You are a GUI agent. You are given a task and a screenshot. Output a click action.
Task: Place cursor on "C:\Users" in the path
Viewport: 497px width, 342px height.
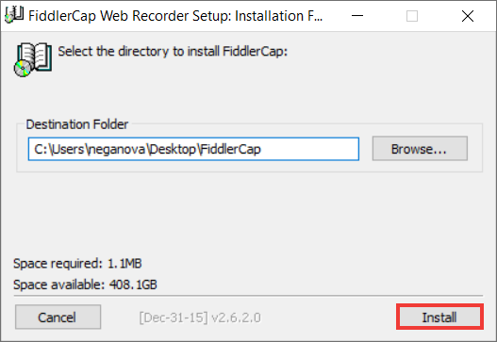click(x=59, y=149)
